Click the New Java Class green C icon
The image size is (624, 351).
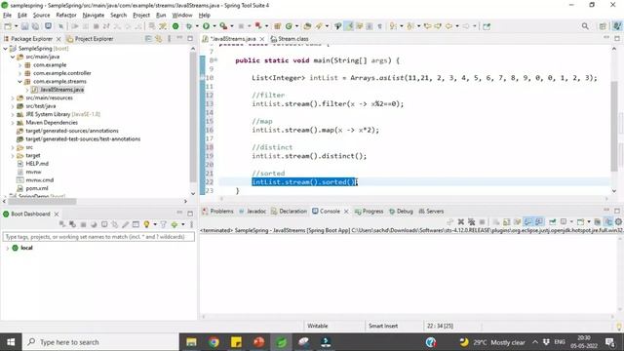tap(289, 26)
